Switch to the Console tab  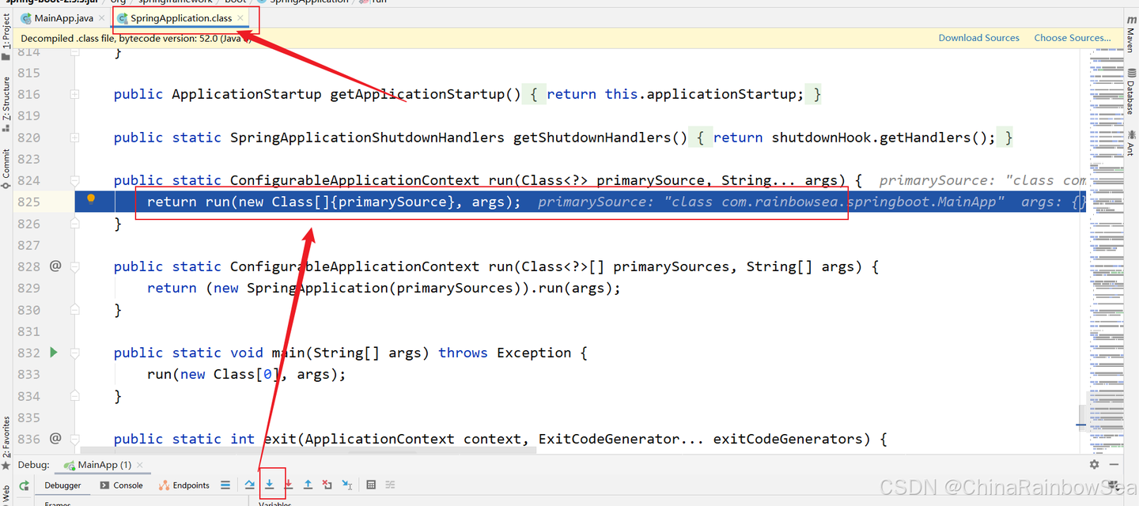pos(122,485)
